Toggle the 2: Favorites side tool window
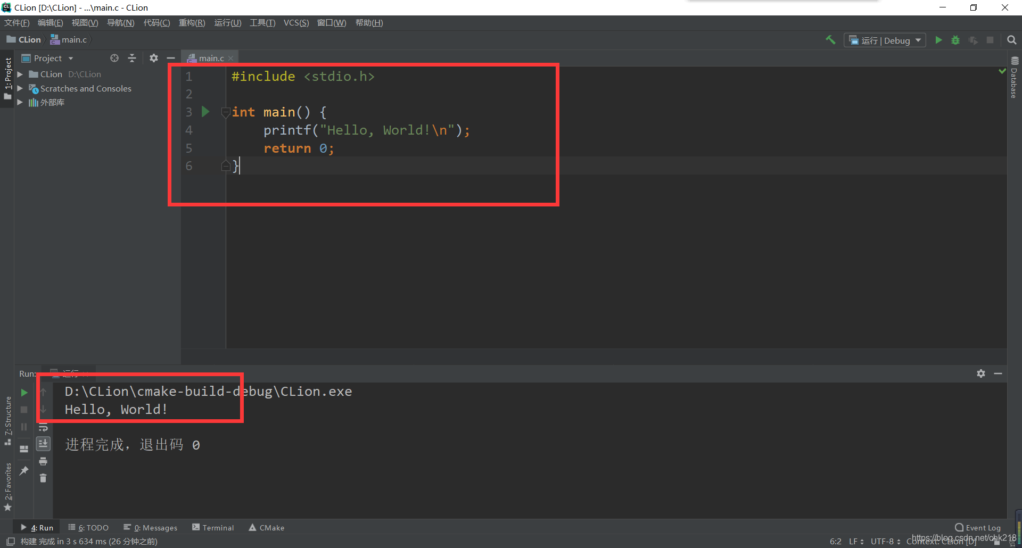Image resolution: width=1022 pixels, height=548 pixels. click(x=7, y=487)
